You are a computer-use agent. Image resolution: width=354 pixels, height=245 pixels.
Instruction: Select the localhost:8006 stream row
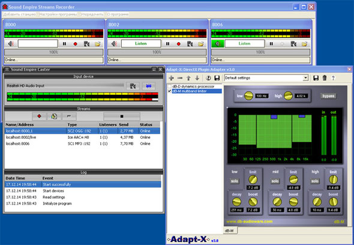(x=82, y=144)
